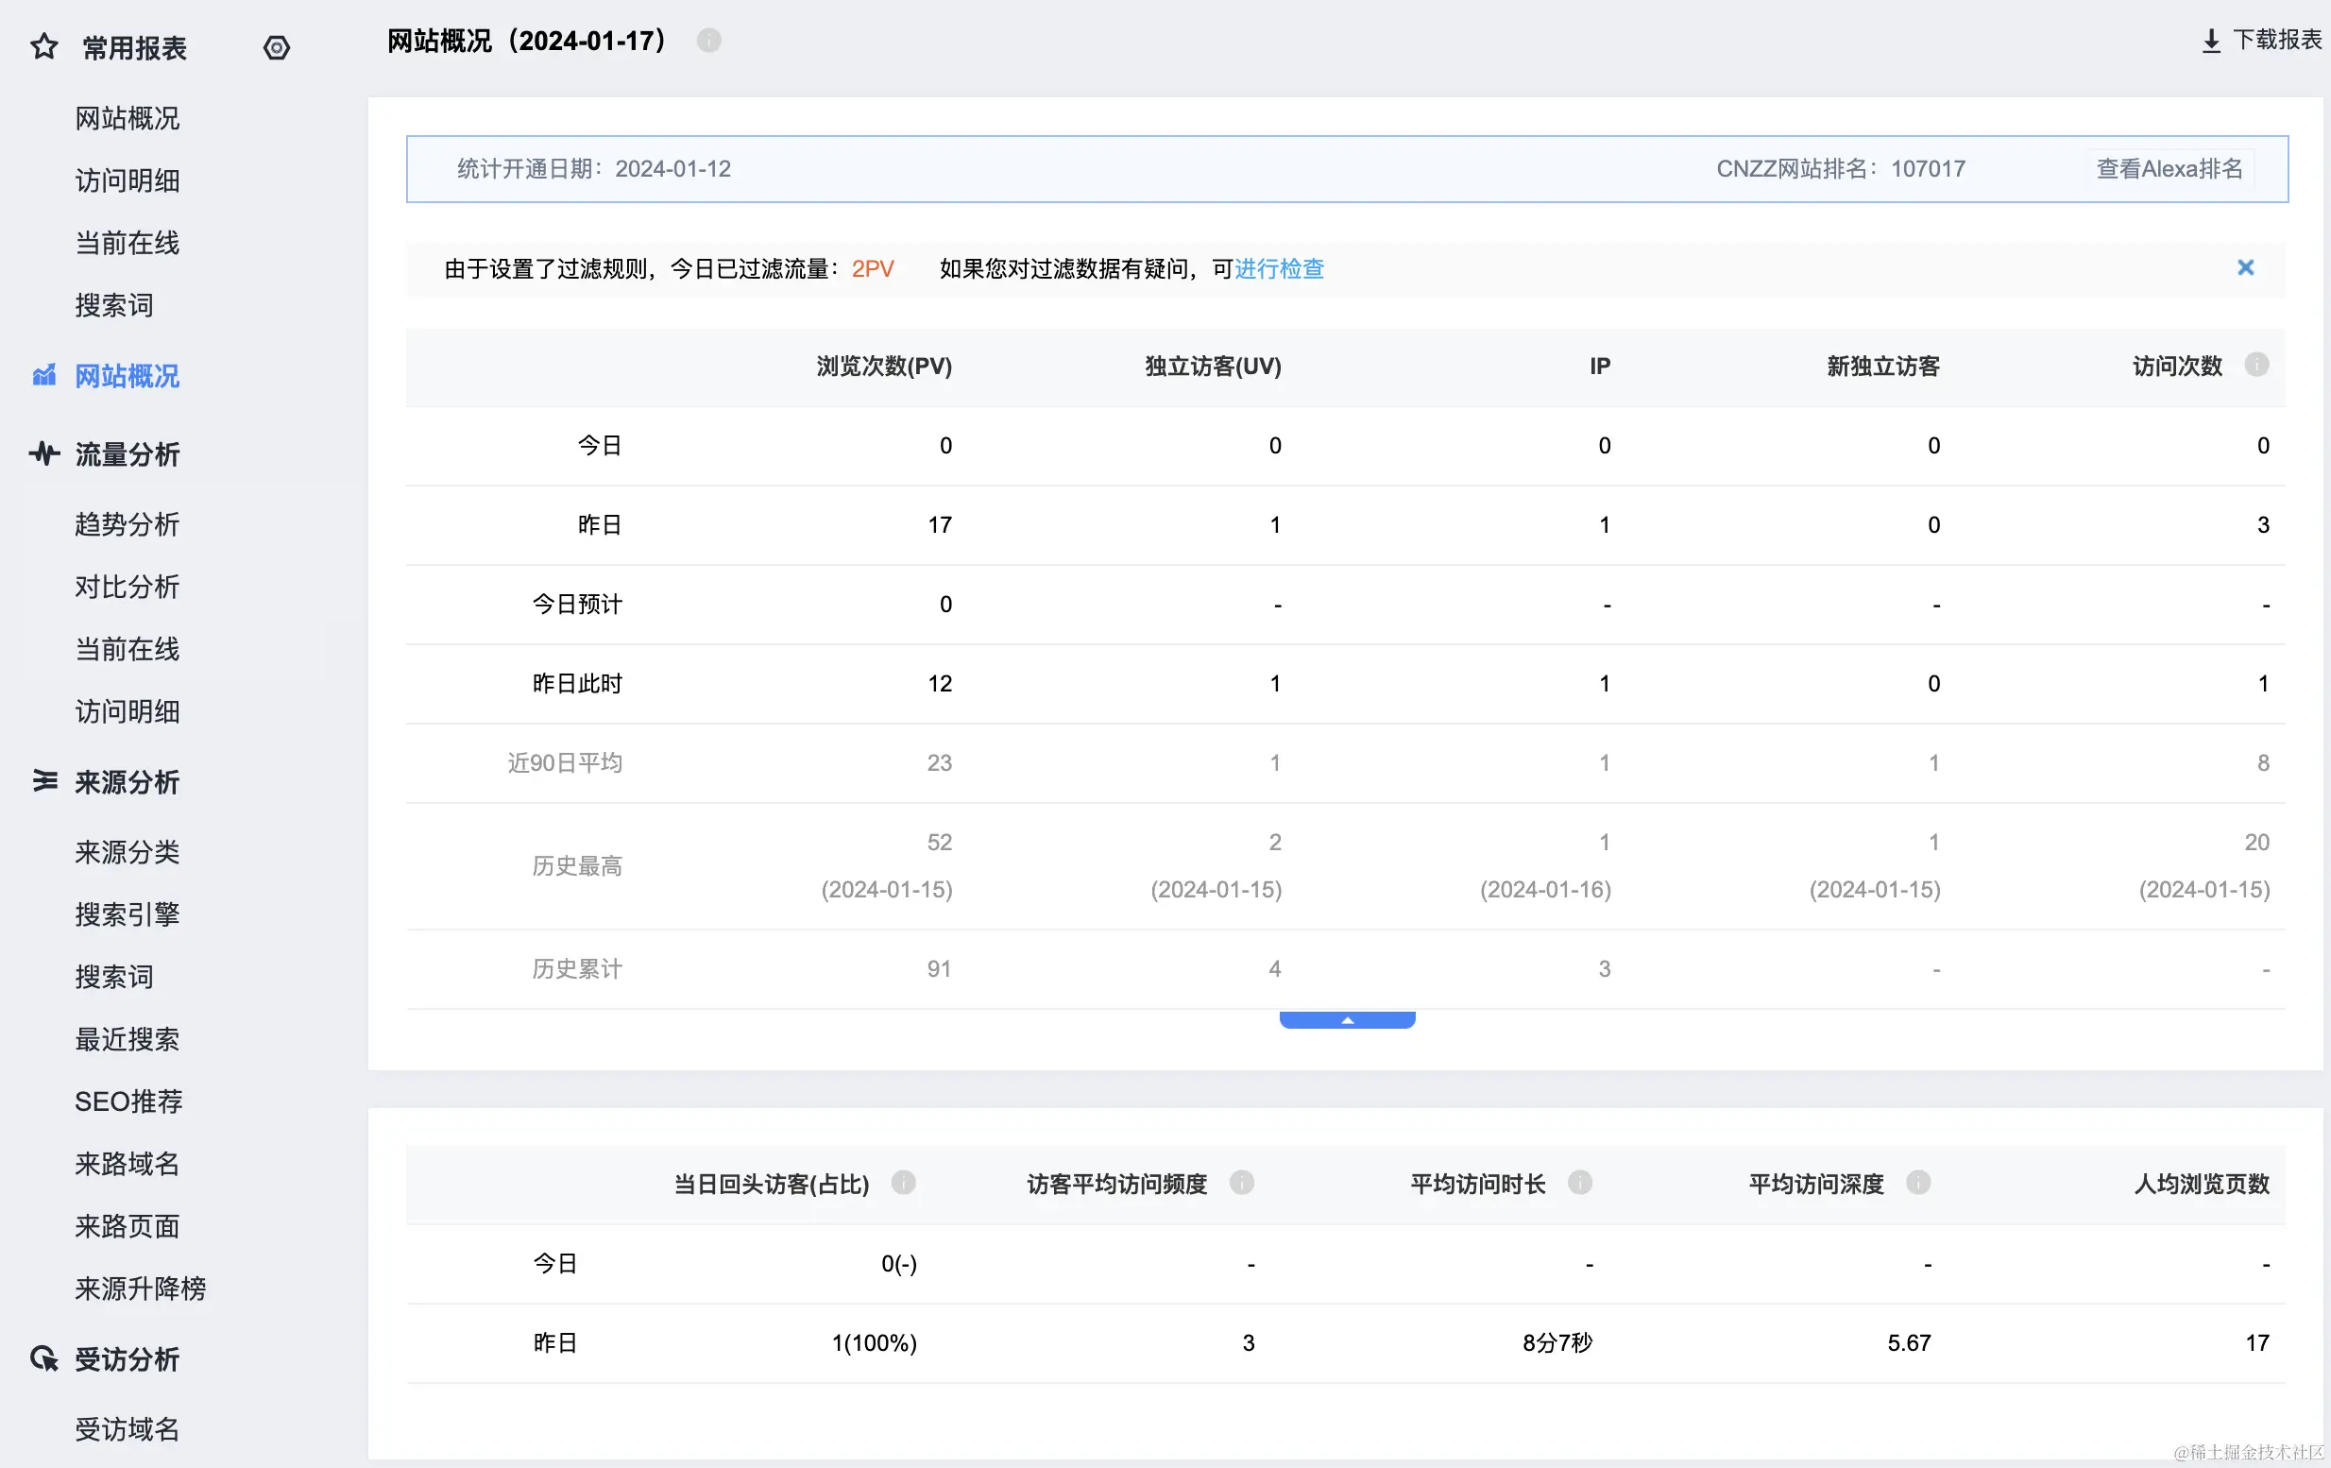The image size is (2331, 1468).
Task: Dismiss the filter notice with X
Action: tap(2246, 268)
